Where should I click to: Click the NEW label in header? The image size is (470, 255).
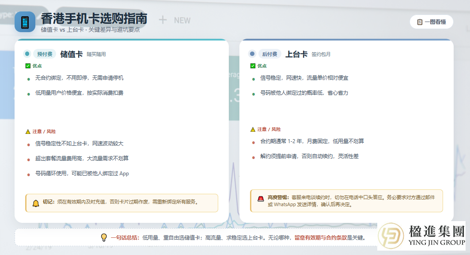coord(182,20)
